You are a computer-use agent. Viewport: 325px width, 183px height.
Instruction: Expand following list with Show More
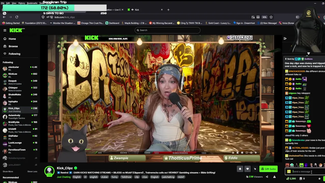coord(8,172)
